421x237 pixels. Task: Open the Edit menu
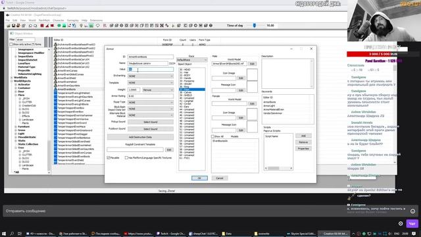tap(14, 20)
